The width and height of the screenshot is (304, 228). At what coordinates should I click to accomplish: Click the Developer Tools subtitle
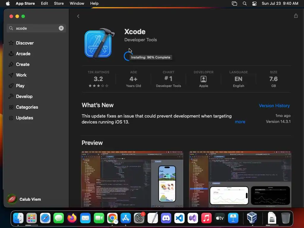[140, 40]
